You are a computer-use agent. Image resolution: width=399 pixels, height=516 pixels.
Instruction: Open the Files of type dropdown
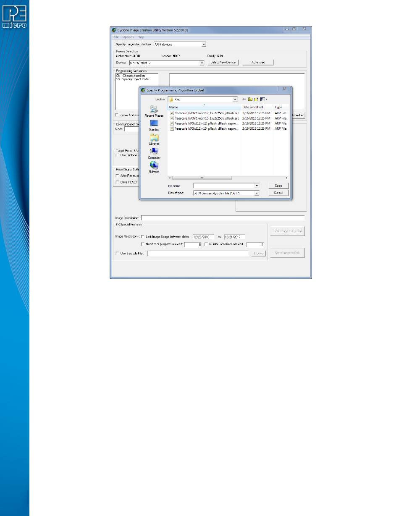pos(257,193)
